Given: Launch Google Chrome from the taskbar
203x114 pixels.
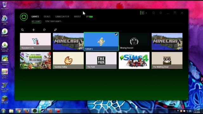Looking at the screenshot, I should [x=19, y=111].
